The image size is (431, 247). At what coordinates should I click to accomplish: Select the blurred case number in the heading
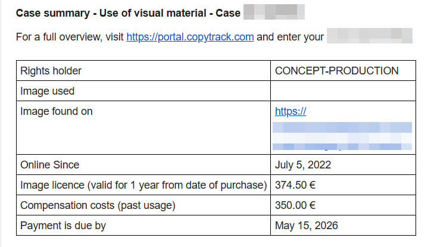click(274, 12)
